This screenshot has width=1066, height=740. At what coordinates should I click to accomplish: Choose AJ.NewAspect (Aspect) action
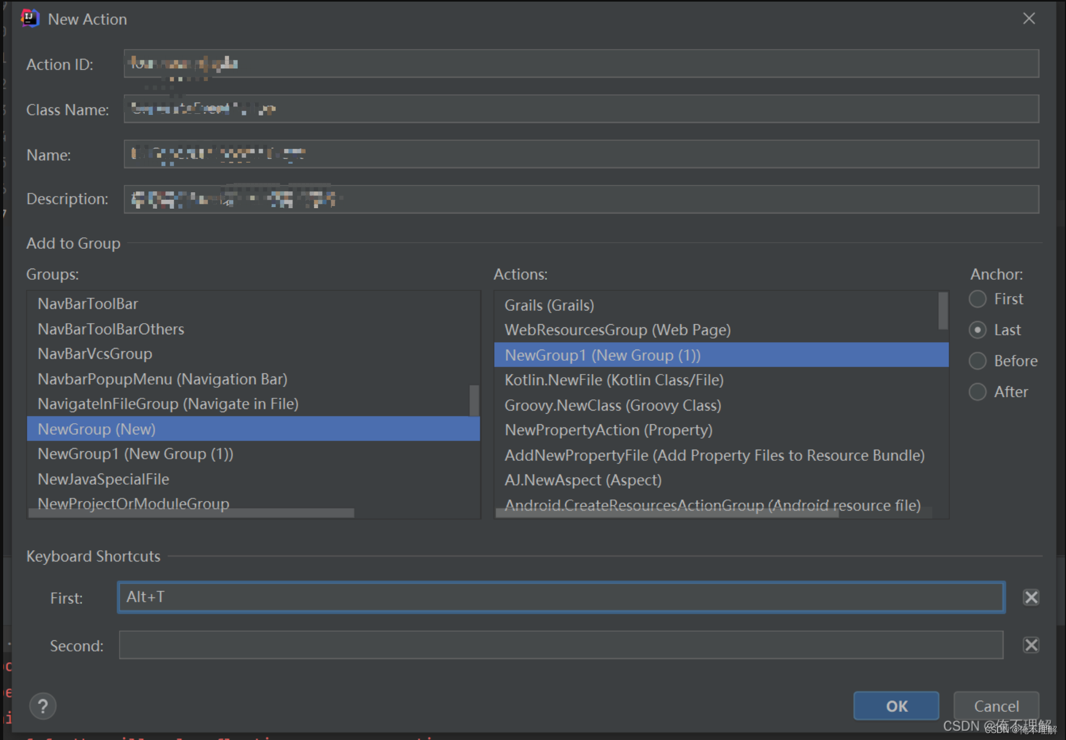(721, 480)
